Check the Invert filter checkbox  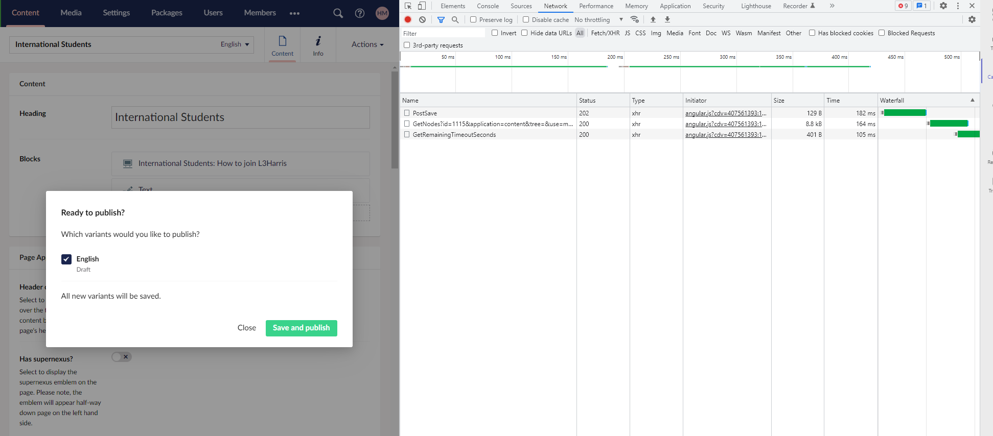pos(495,33)
